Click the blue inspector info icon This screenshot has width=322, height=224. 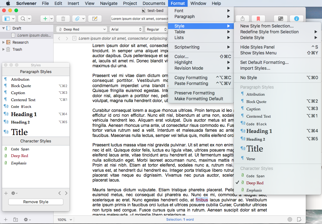pyautogui.click(x=296, y=19)
